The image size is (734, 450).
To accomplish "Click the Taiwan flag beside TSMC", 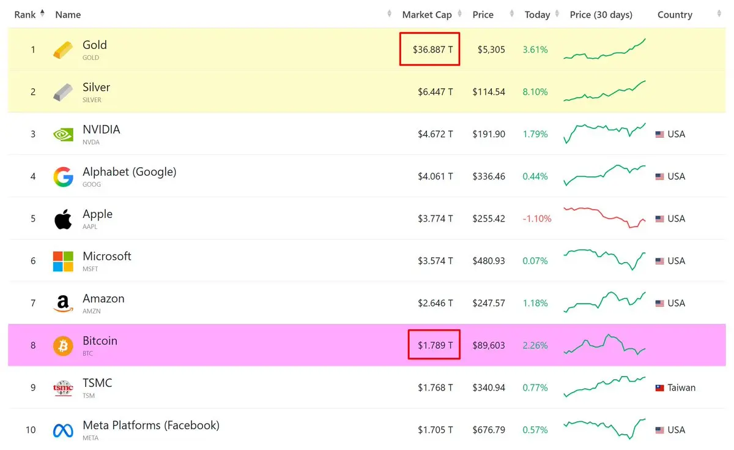I will [x=659, y=388].
